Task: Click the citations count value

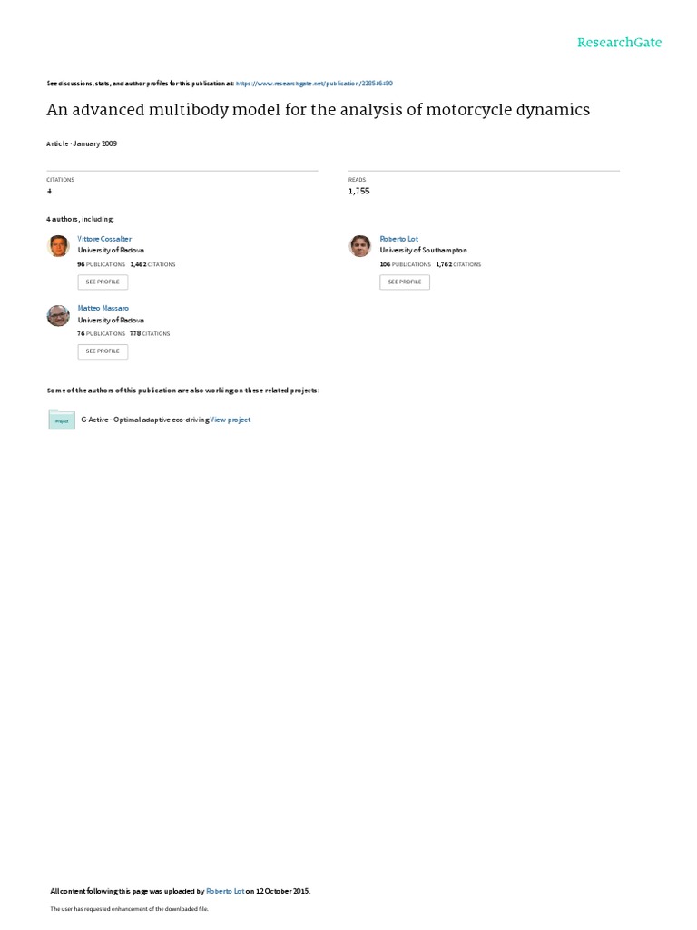Action: (x=49, y=191)
